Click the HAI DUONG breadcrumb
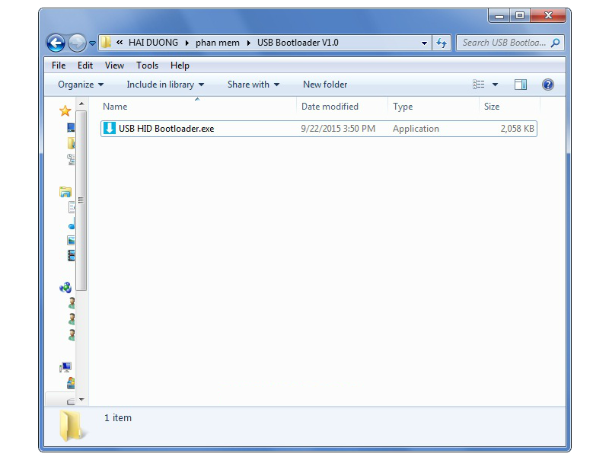Image resolution: width=609 pixels, height=460 pixels. pyautogui.click(x=153, y=43)
